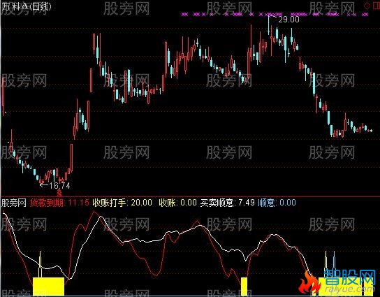380x297 pixels.
Task: Click the 收账: 0.00 indicator value
Action: click(x=177, y=203)
